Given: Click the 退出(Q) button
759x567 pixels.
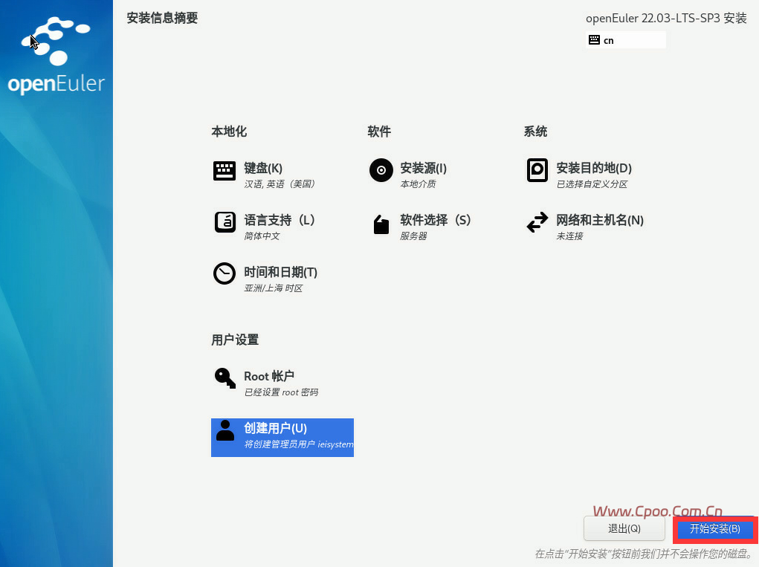Looking at the screenshot, I should (624, 528).
